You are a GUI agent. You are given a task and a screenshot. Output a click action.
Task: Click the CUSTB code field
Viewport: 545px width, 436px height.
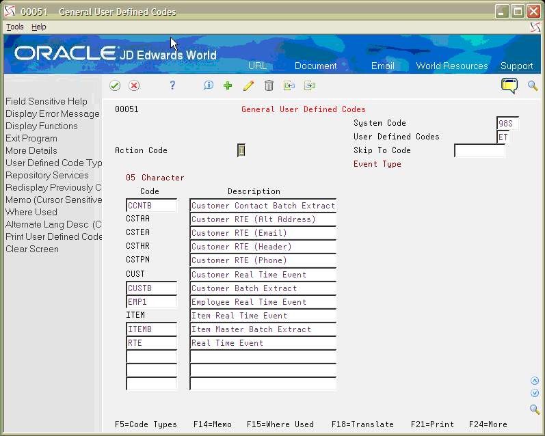click(152, 288)
